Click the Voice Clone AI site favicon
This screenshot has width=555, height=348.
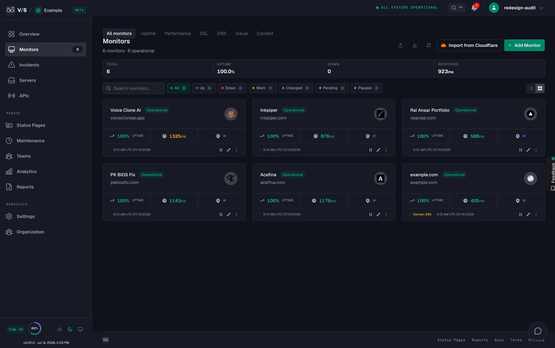coord(231,114)
